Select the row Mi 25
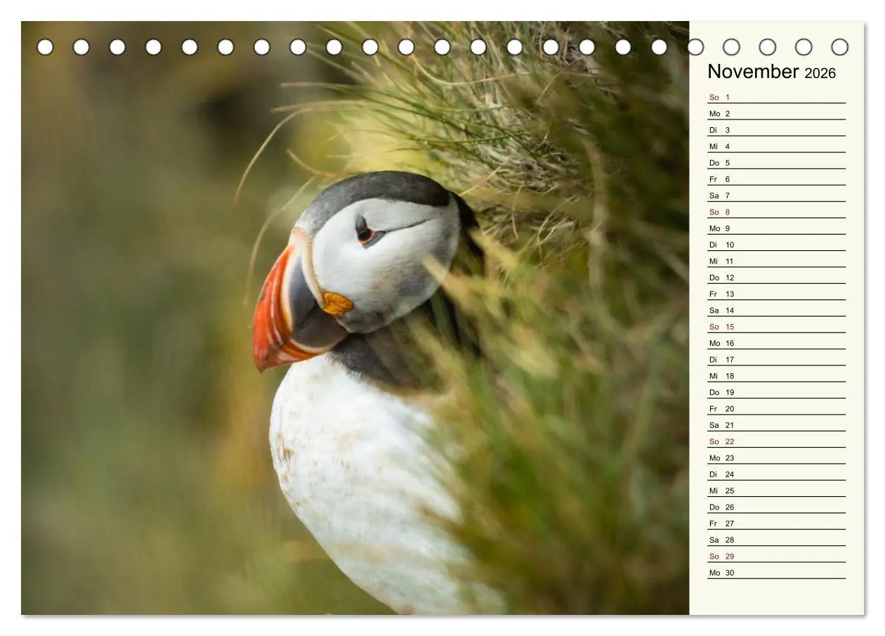 point(776,490)
